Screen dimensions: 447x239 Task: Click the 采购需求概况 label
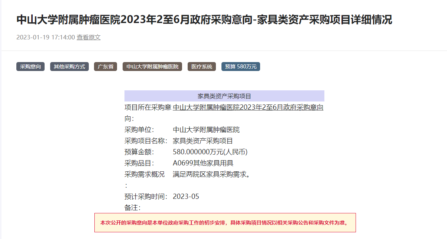145,174
